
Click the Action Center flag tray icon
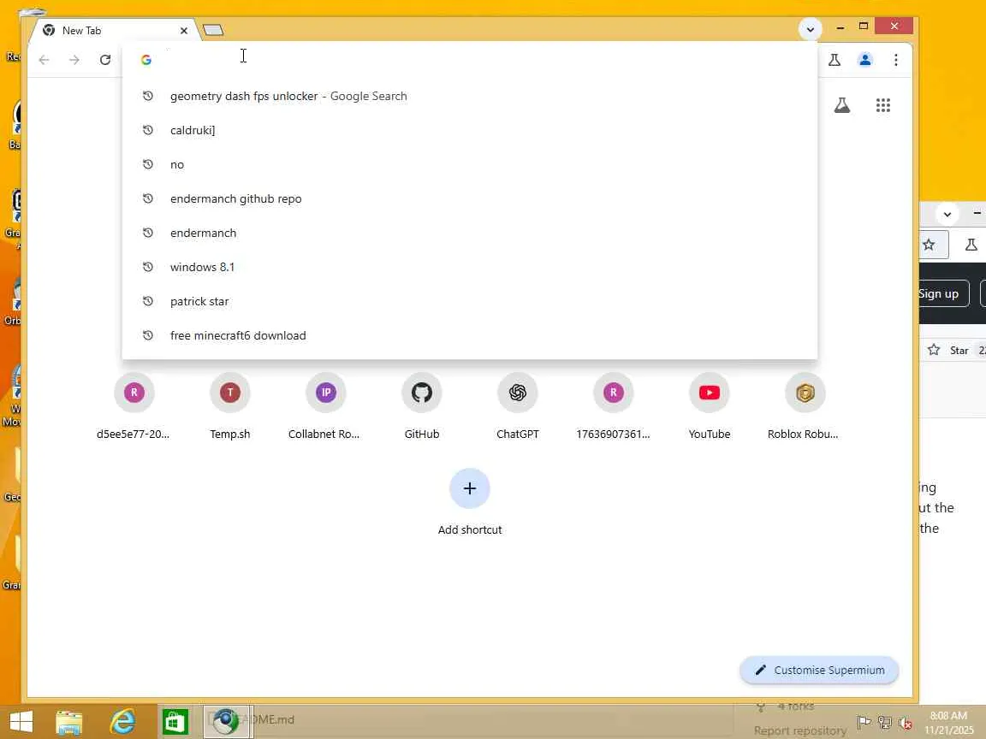click(x=864, y=723)
